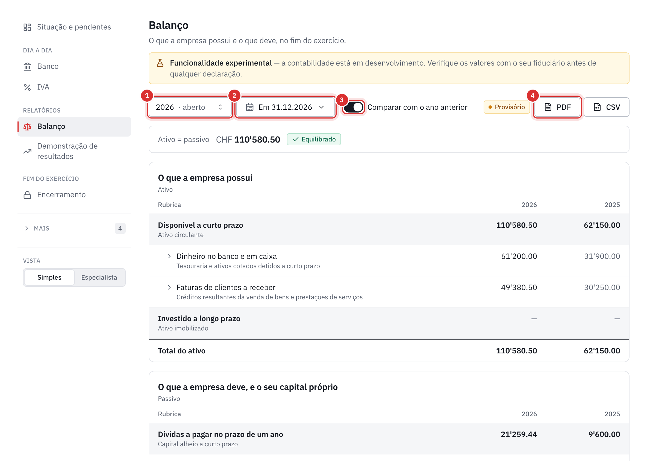Click the Provisório status badge
Image resolution: width=647 pixels, height=461 pixels.
[507, 107]
